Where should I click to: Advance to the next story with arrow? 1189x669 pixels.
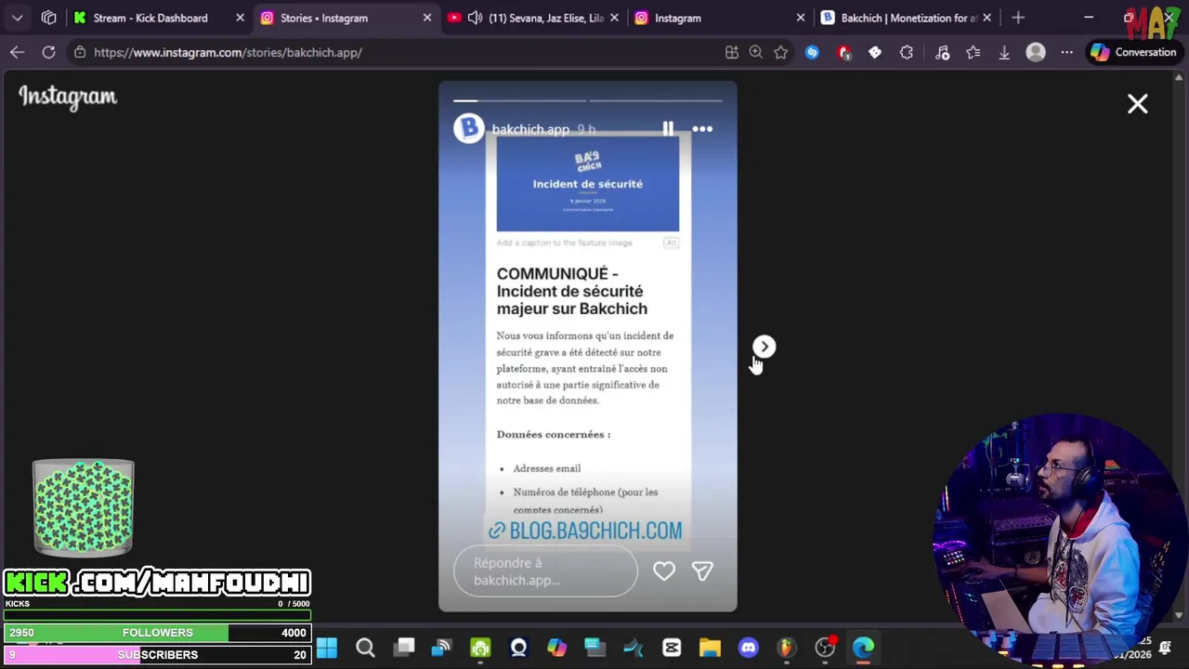pos(764,347)
